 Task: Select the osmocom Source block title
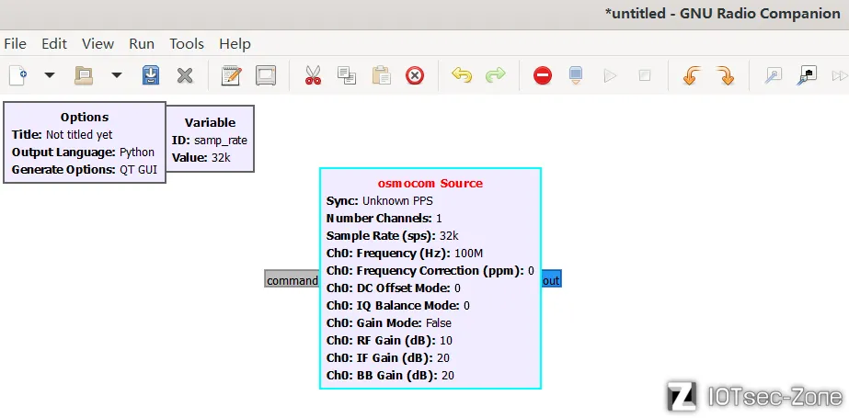click(x=430, y=184)
